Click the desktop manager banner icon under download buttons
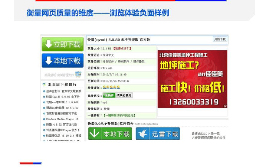Screen dimensions: 268x167 (78, 74)
